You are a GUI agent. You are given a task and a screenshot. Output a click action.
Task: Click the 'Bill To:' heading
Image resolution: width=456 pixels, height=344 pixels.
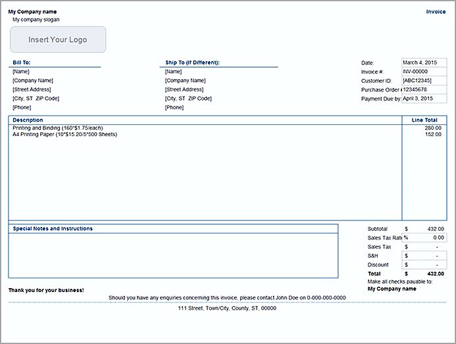22,62
